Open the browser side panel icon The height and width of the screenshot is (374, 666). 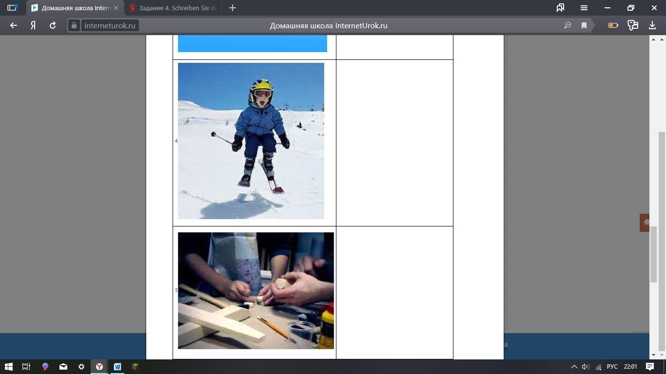[x=12, y=8]
